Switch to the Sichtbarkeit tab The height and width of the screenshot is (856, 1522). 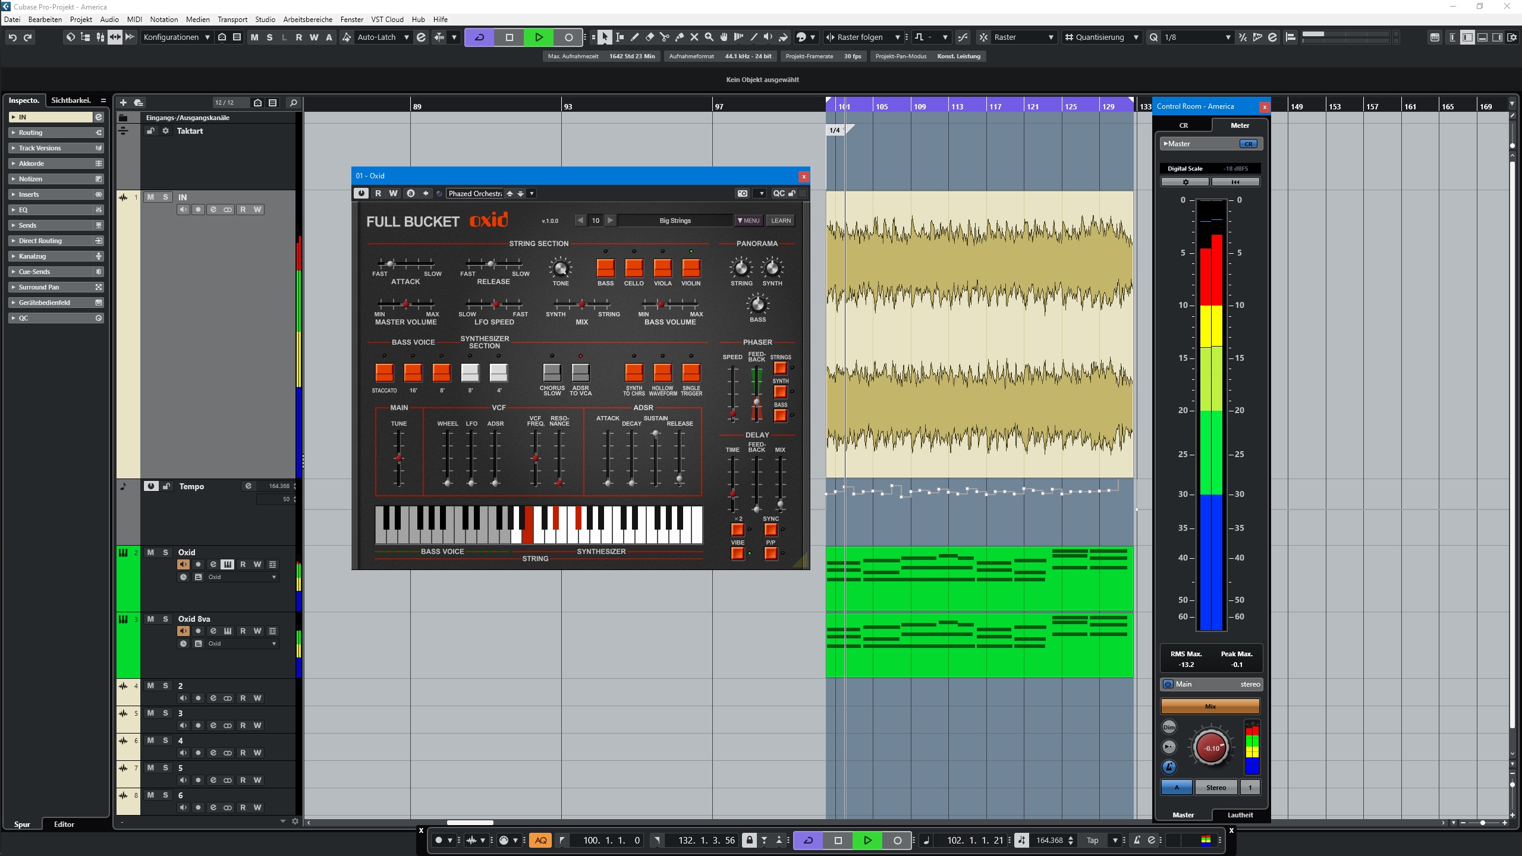[x=71, y=100]
